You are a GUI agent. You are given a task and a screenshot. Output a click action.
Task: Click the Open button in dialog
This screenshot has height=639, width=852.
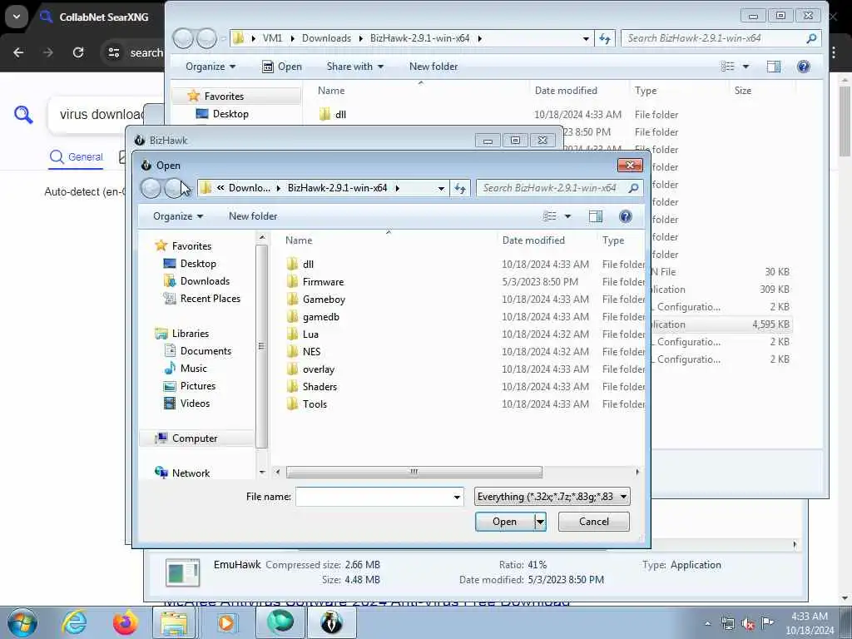point(505,522)
